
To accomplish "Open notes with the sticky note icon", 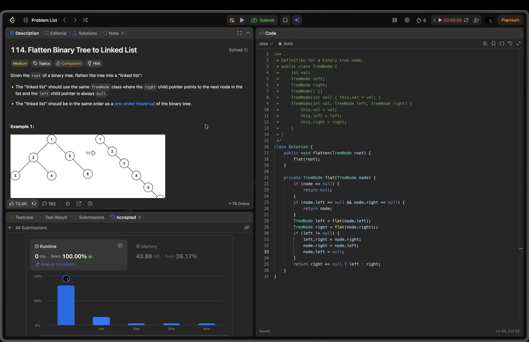I will [x=284, y=20].
